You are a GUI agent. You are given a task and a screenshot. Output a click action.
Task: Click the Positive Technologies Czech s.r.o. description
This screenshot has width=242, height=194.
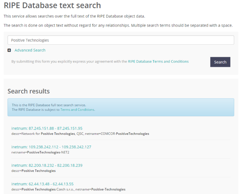(x=68, y=189)
